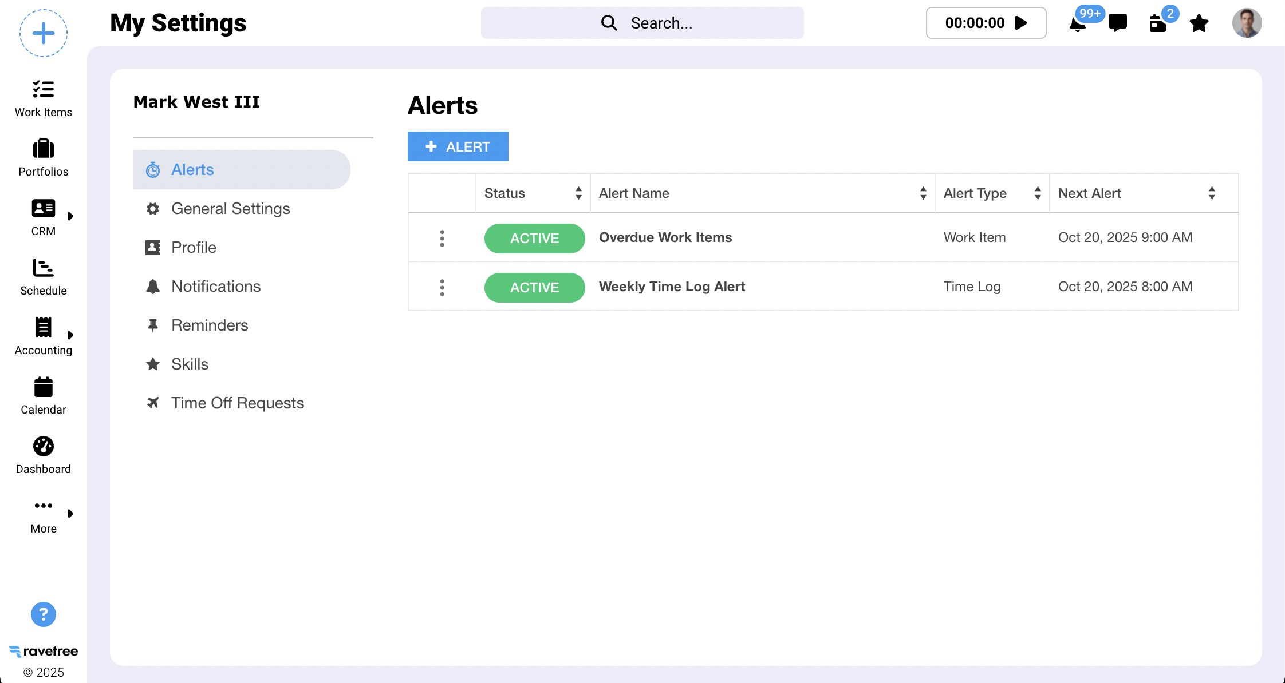Open the Portfolios section
Image resolution: width=1285 pixels, height=683 pixels.
(x=44, y=158)
